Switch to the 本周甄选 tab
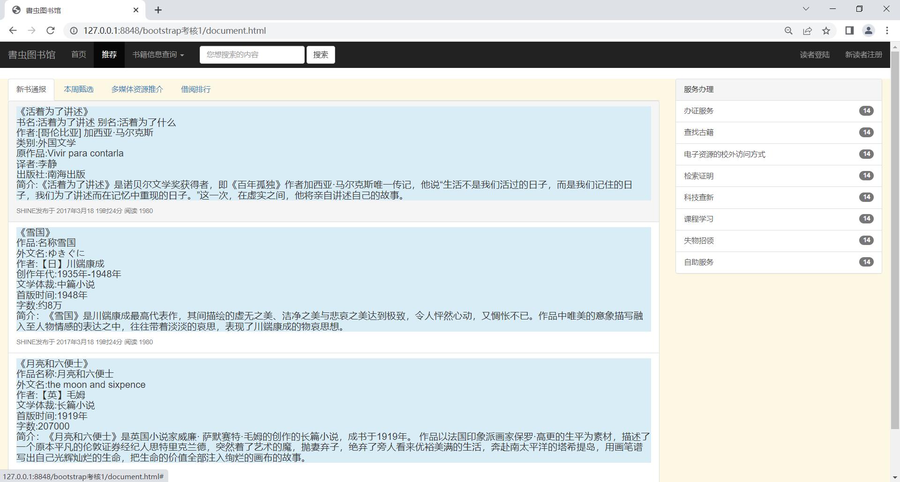This screenshot has height=482, width=900. tap(79, 89)
